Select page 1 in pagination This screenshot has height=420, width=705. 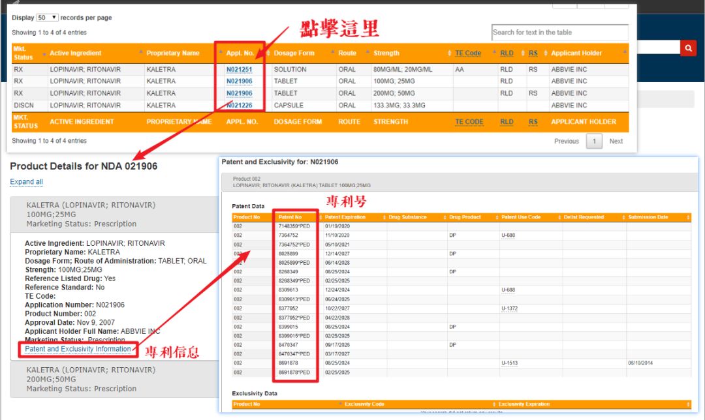(x=594, y=141)
